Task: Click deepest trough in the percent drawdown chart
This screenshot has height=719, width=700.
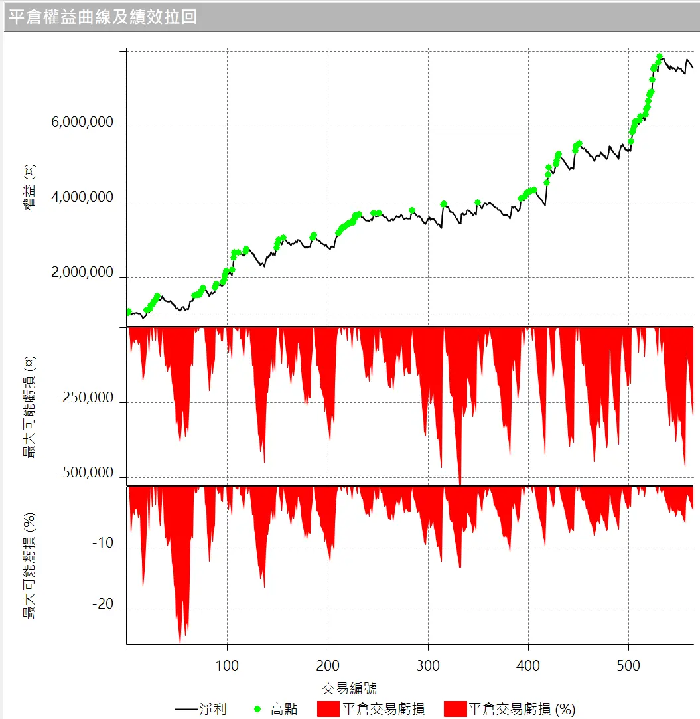Action: 180,642
